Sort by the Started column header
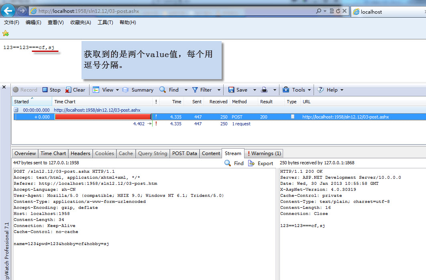The height and width of the screenshot is (280, 426). click(x=32, y=101)
